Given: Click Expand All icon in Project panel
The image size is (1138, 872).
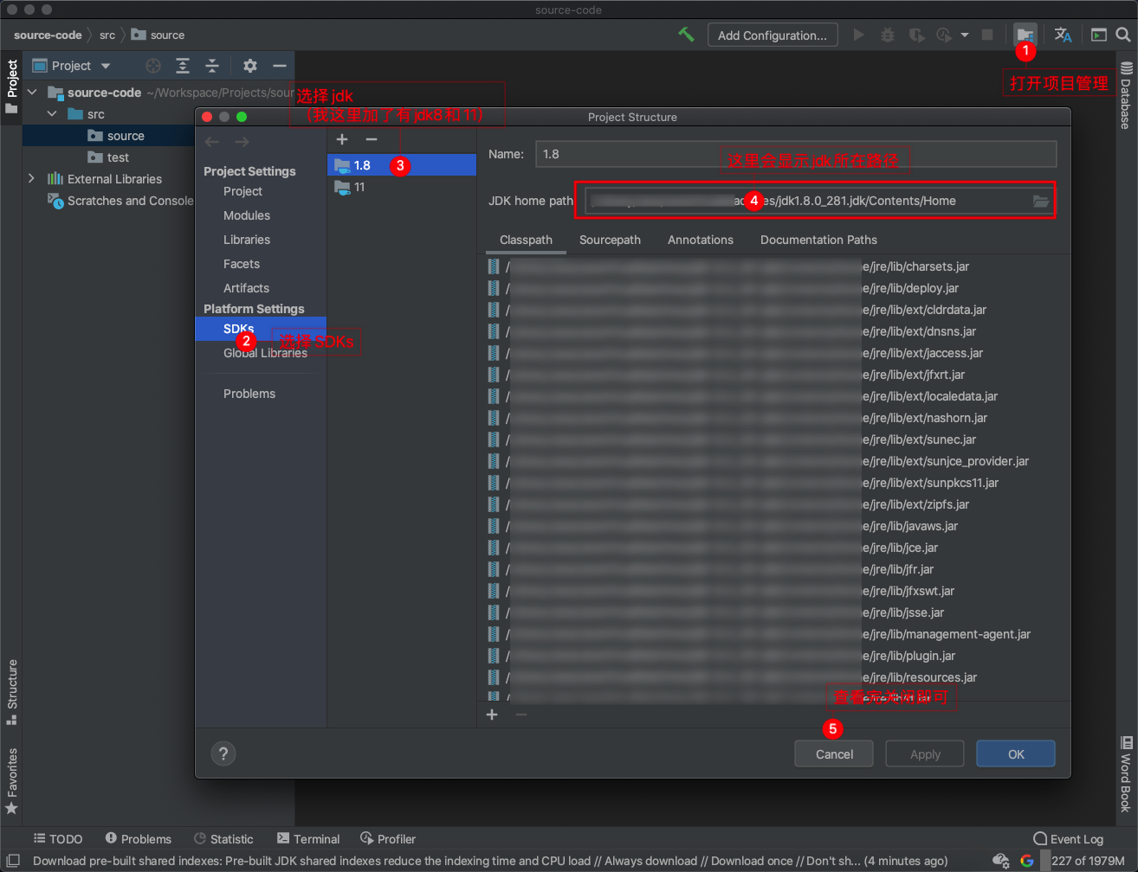Looking at the screenshot, I should pos(183,66).
